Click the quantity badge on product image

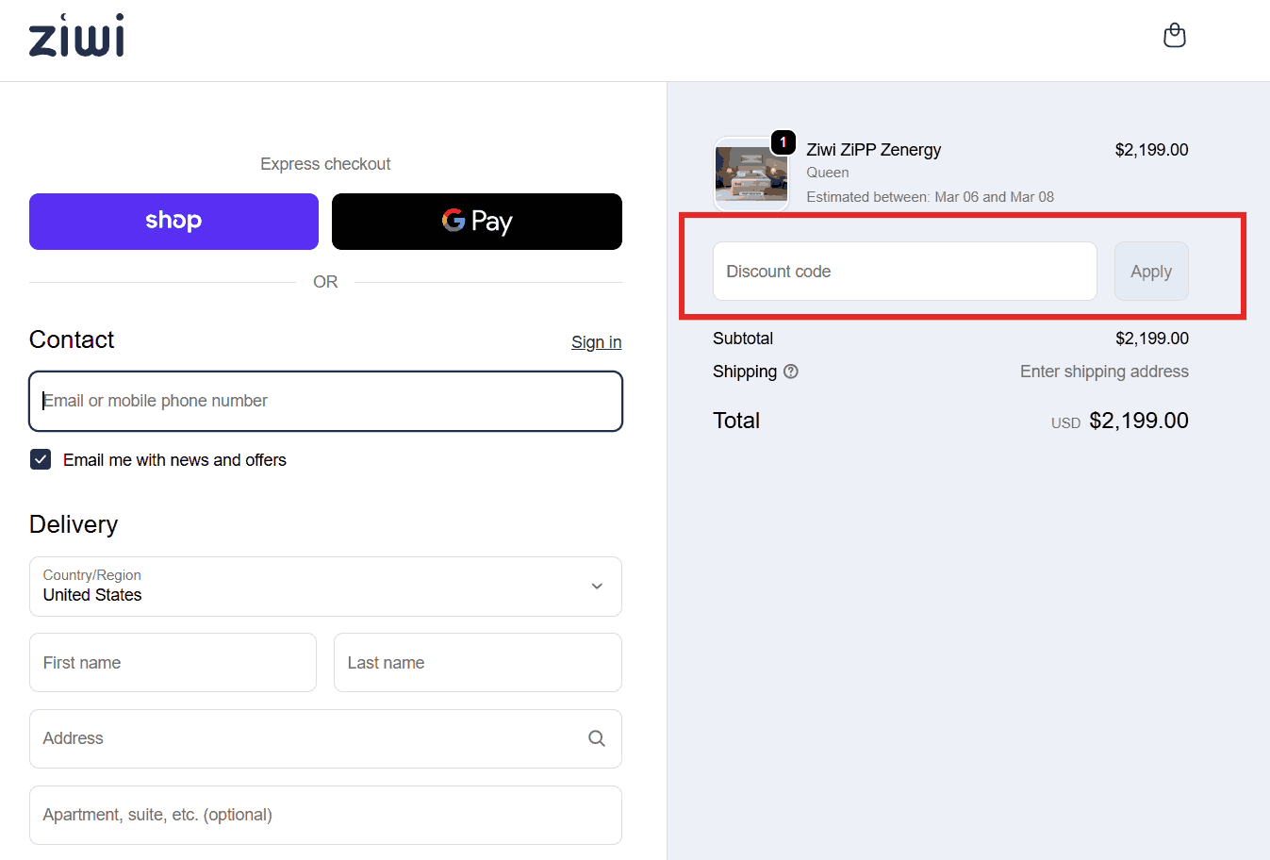[783, 142]
